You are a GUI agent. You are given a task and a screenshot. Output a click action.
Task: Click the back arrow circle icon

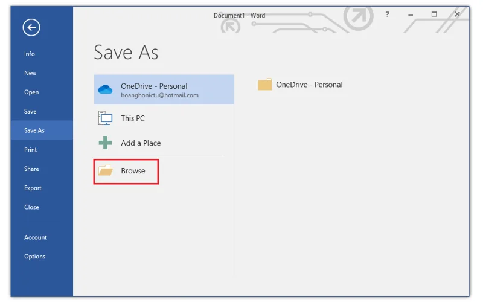tap(31, 27)
